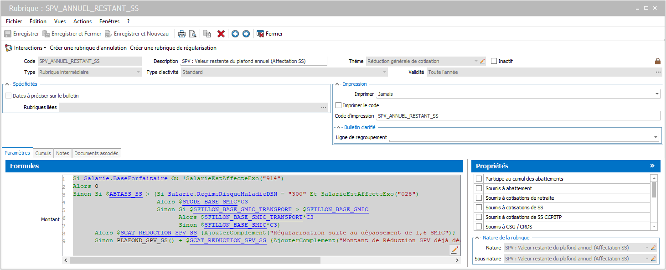
Task: Click the Fermer button in the toolbar
Action: (270, 34)
